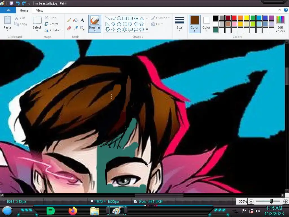This screenshot has height=217, width=289.
Task: Collapse the ribbon with the chevron
Action: click(x=280, y=10)
